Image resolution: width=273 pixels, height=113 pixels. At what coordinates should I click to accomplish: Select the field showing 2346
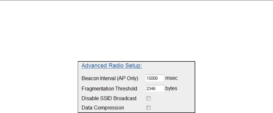155,88
